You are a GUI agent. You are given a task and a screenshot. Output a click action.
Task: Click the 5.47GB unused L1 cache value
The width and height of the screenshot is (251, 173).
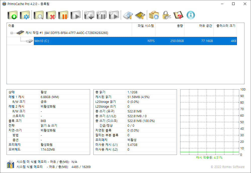click(132, 145)
